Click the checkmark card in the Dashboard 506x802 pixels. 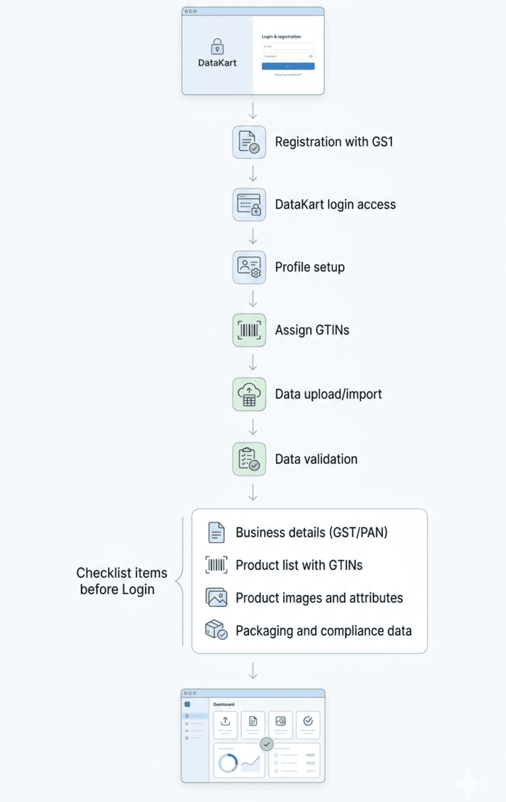(x=308, y=724)
